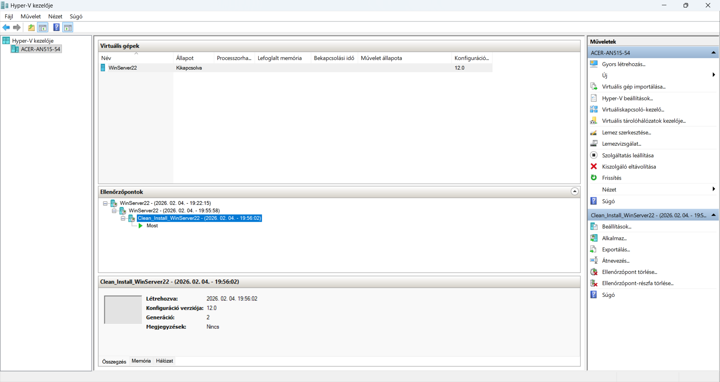
Task: Select the Clean_Install_WinServer22 checkpoint
Action: click(x=199, y=218)
